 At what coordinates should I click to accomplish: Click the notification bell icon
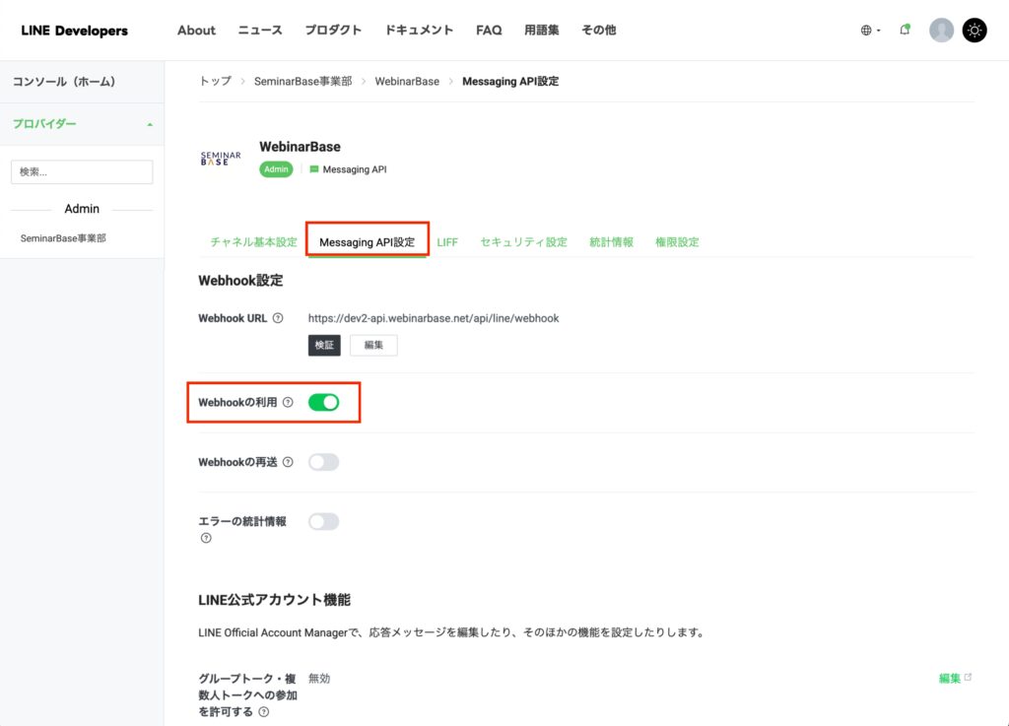pyautogui.click(x=905, y=30)
